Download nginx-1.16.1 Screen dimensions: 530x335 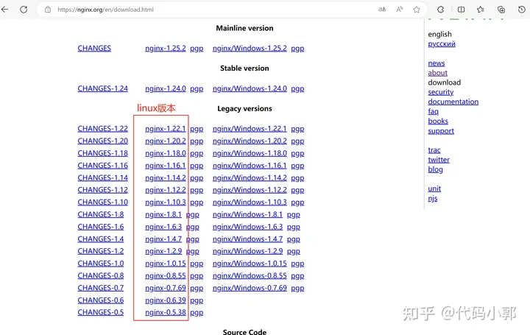click(166, 166)
